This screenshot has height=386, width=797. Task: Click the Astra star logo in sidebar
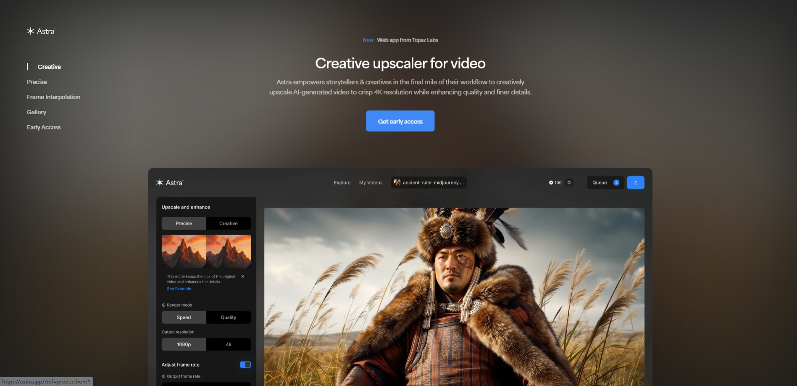31,31
